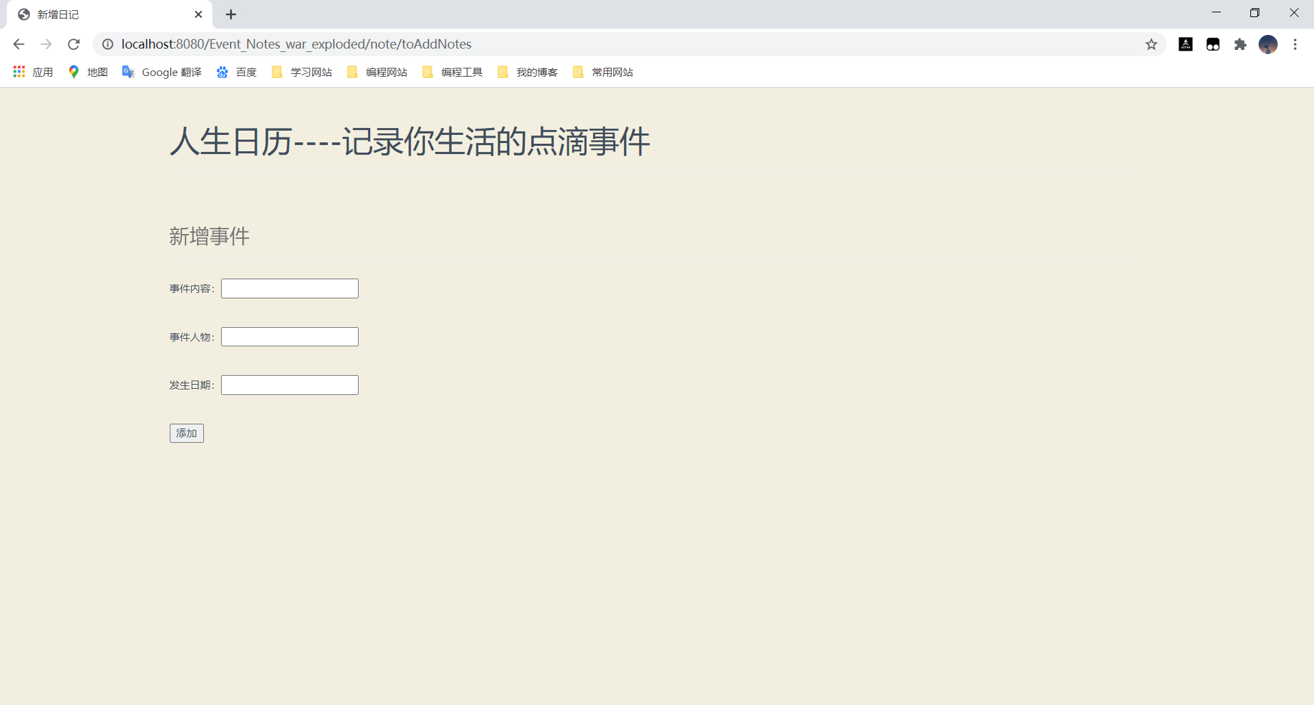Open the Google 翻译 bookmark
Screen dimensions: 1314x705
click(162, 72)
